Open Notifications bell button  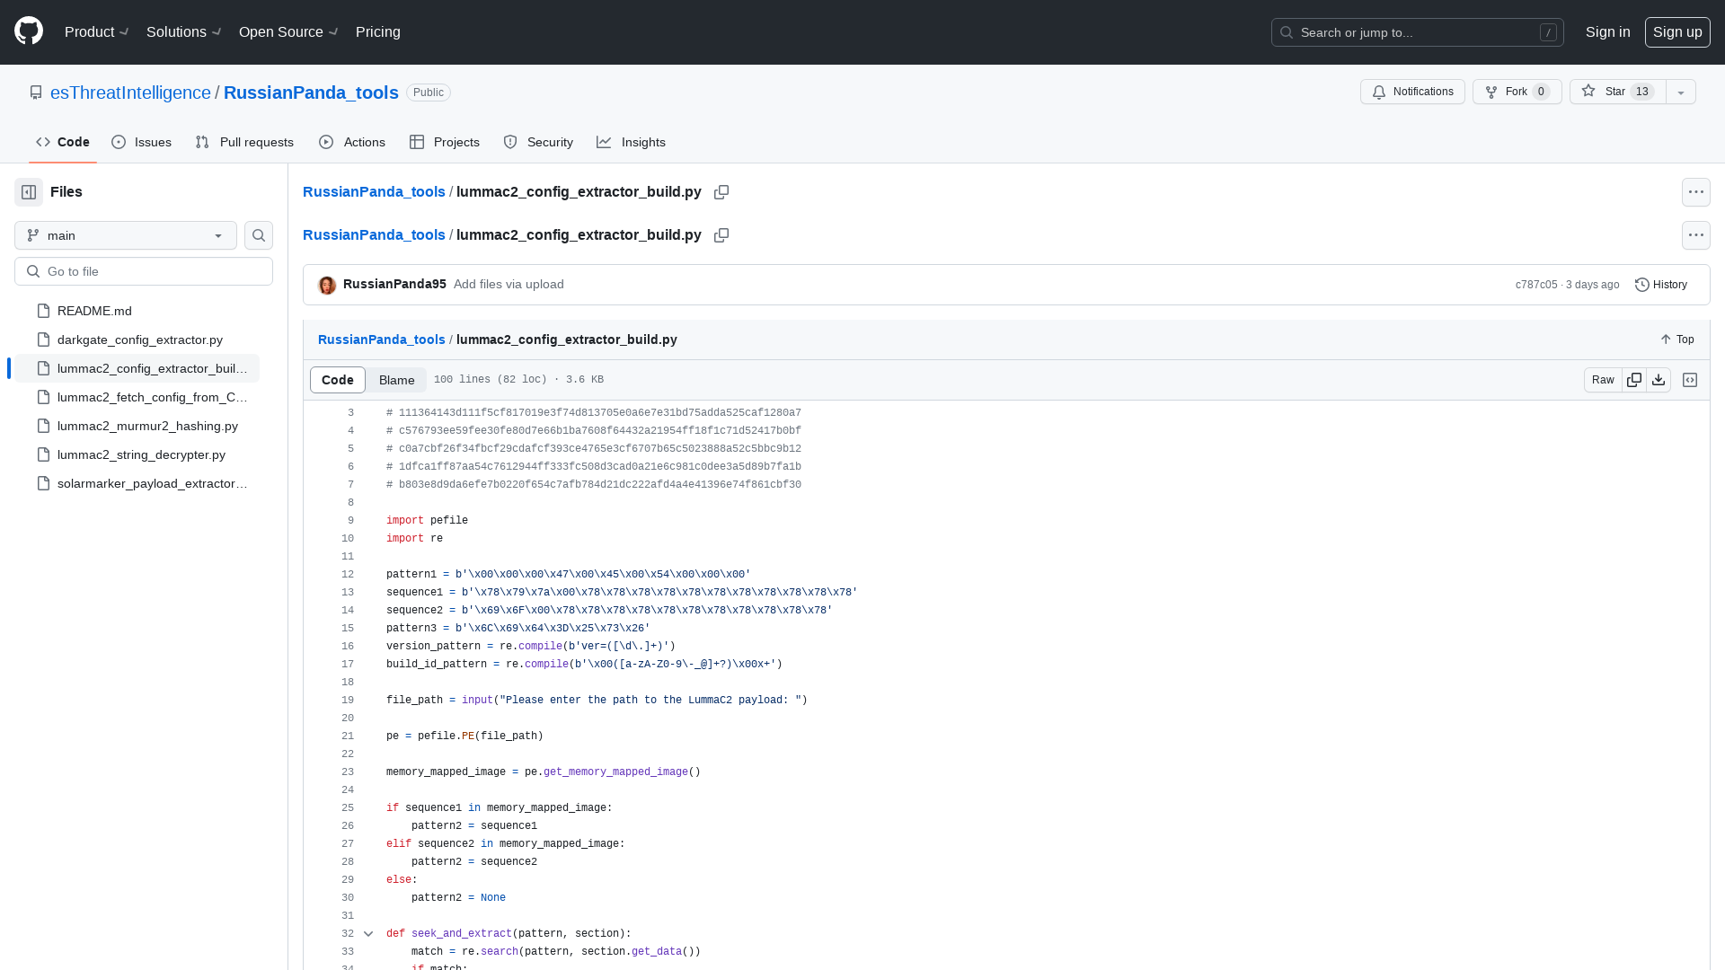point(1412,92)
